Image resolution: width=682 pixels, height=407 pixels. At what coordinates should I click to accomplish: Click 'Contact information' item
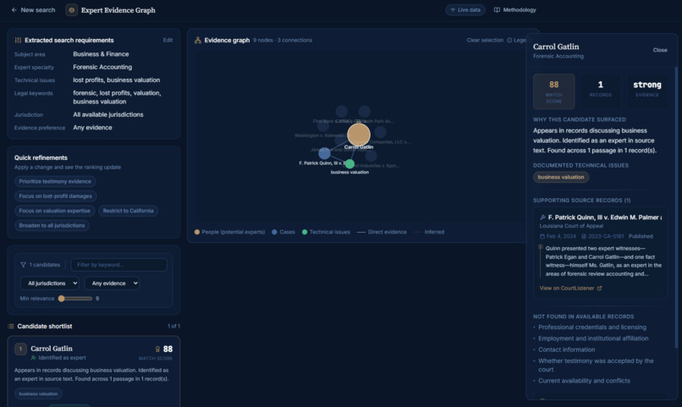(566, 349)
